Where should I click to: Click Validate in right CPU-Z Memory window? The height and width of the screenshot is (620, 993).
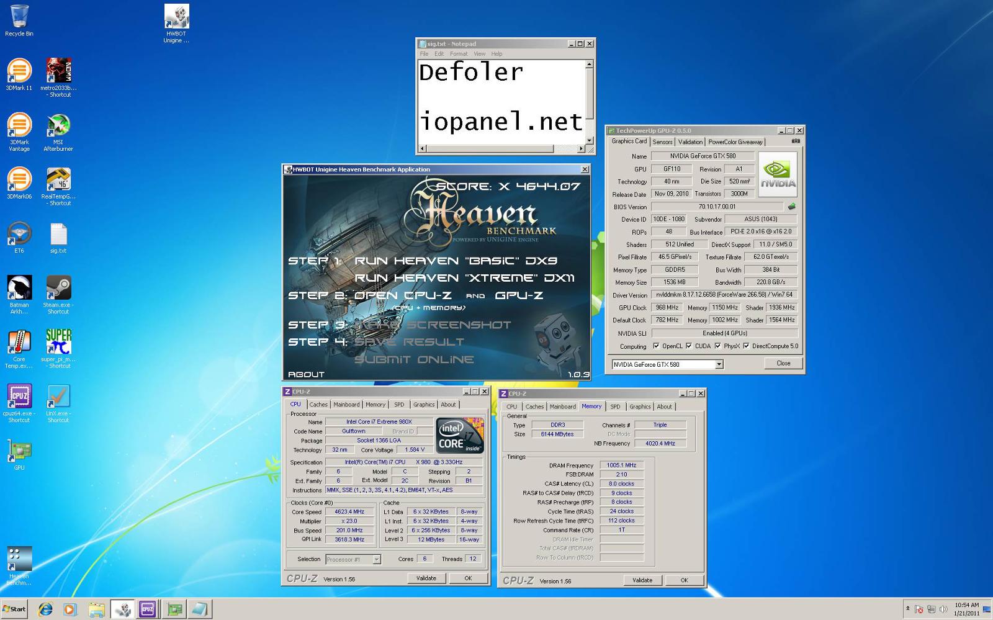tap(642, 580)
